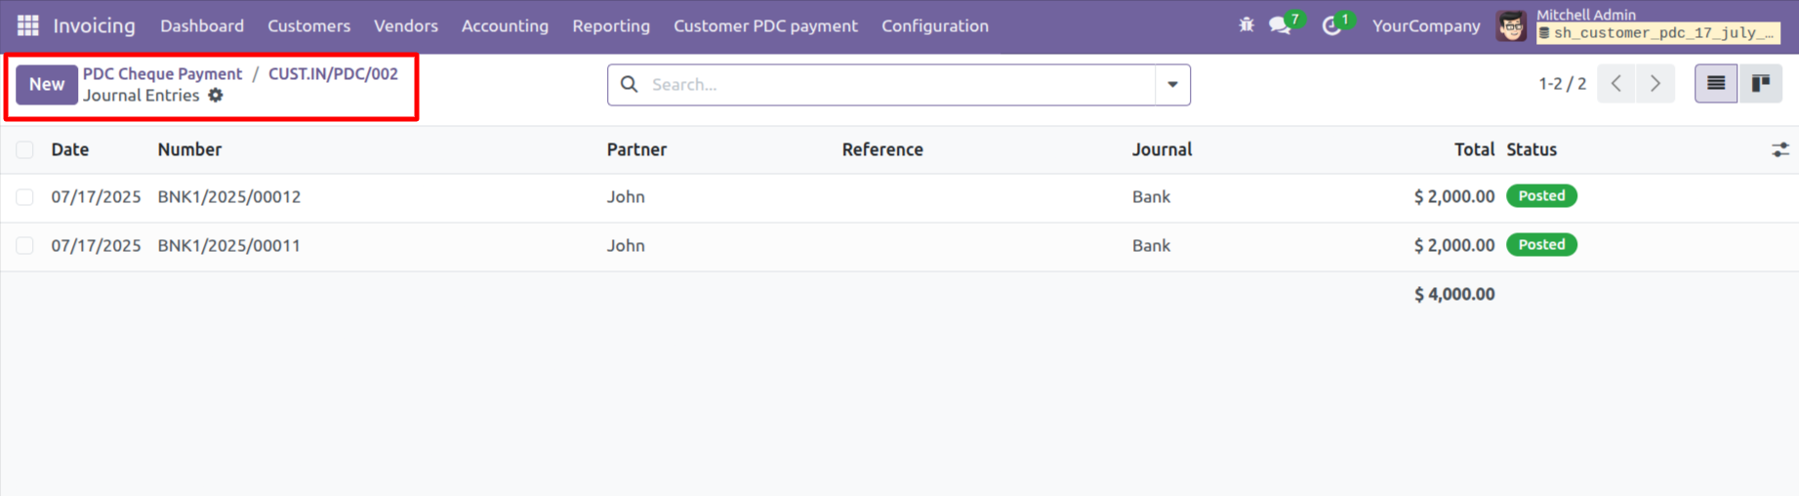Image resolution: width=1799 pixels, height=496 pixels.
Task: Click the Journal Entries gear icon
Action: coord(216,96)
